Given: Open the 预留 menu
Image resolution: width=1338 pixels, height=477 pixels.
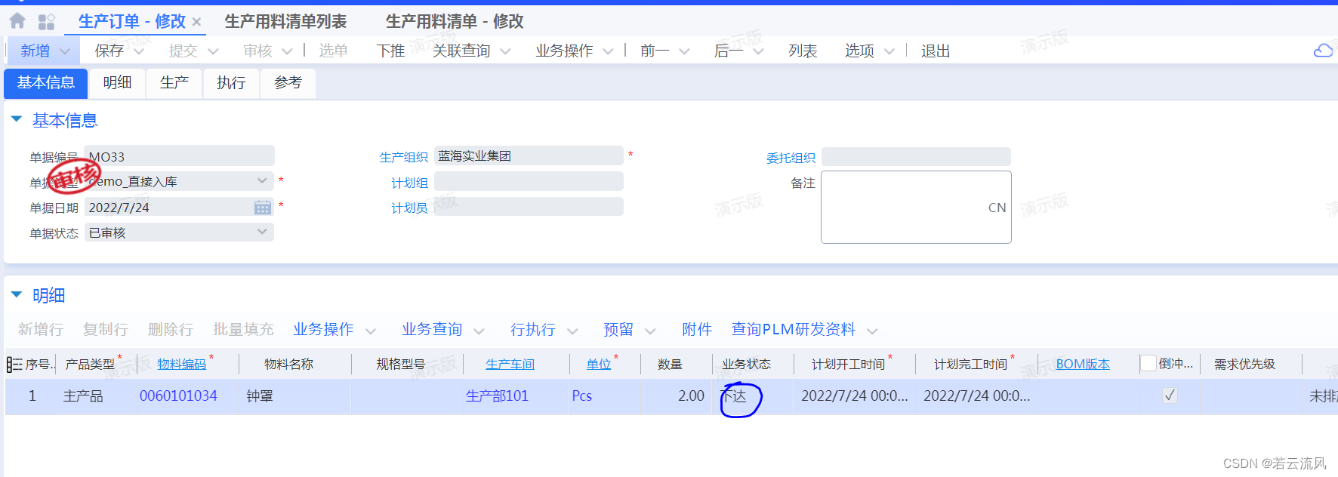Looking at the screenshot, I should pyautogui.click(x=630, y=330).
